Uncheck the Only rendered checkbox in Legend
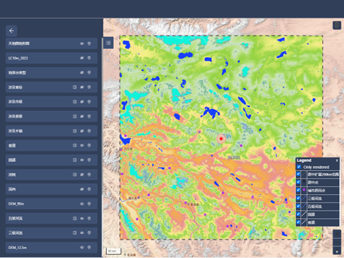Viewport: 344px width, 258px height. (299, 167)
